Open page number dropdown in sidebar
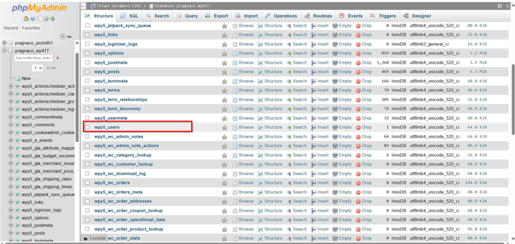The width and height of the screenshot is (515, 244). [x=37, y=68]
